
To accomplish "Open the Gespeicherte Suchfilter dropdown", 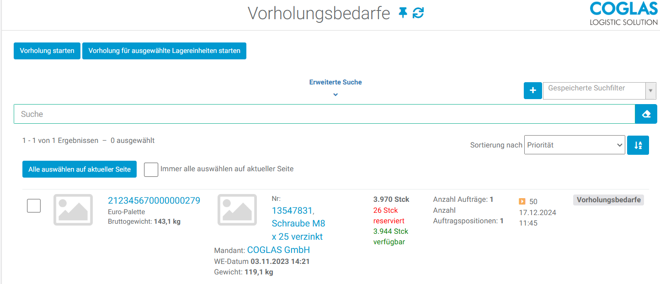I will click(599, 91).
